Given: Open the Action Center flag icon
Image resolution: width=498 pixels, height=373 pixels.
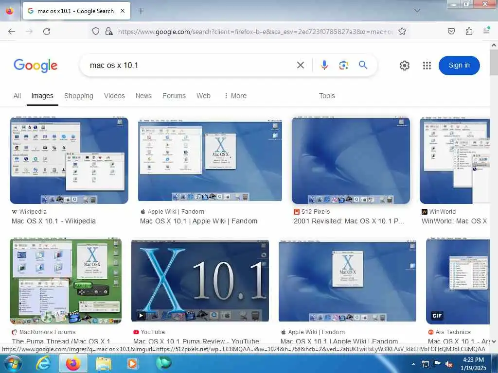Looking at the screenshot, I should [x=437, y=364].
